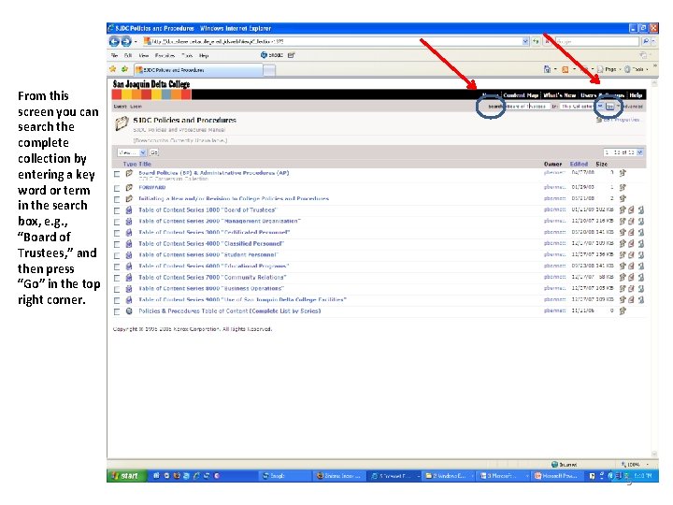Image resolution: width=673 pixels, height=505 pixels.
Task: Click middle action icon in Series 4000 row
Action: 631,243
